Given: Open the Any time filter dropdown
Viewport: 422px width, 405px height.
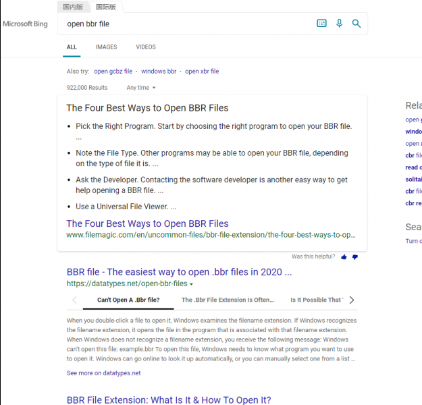Looking at the screenshot, I should 141,88.
